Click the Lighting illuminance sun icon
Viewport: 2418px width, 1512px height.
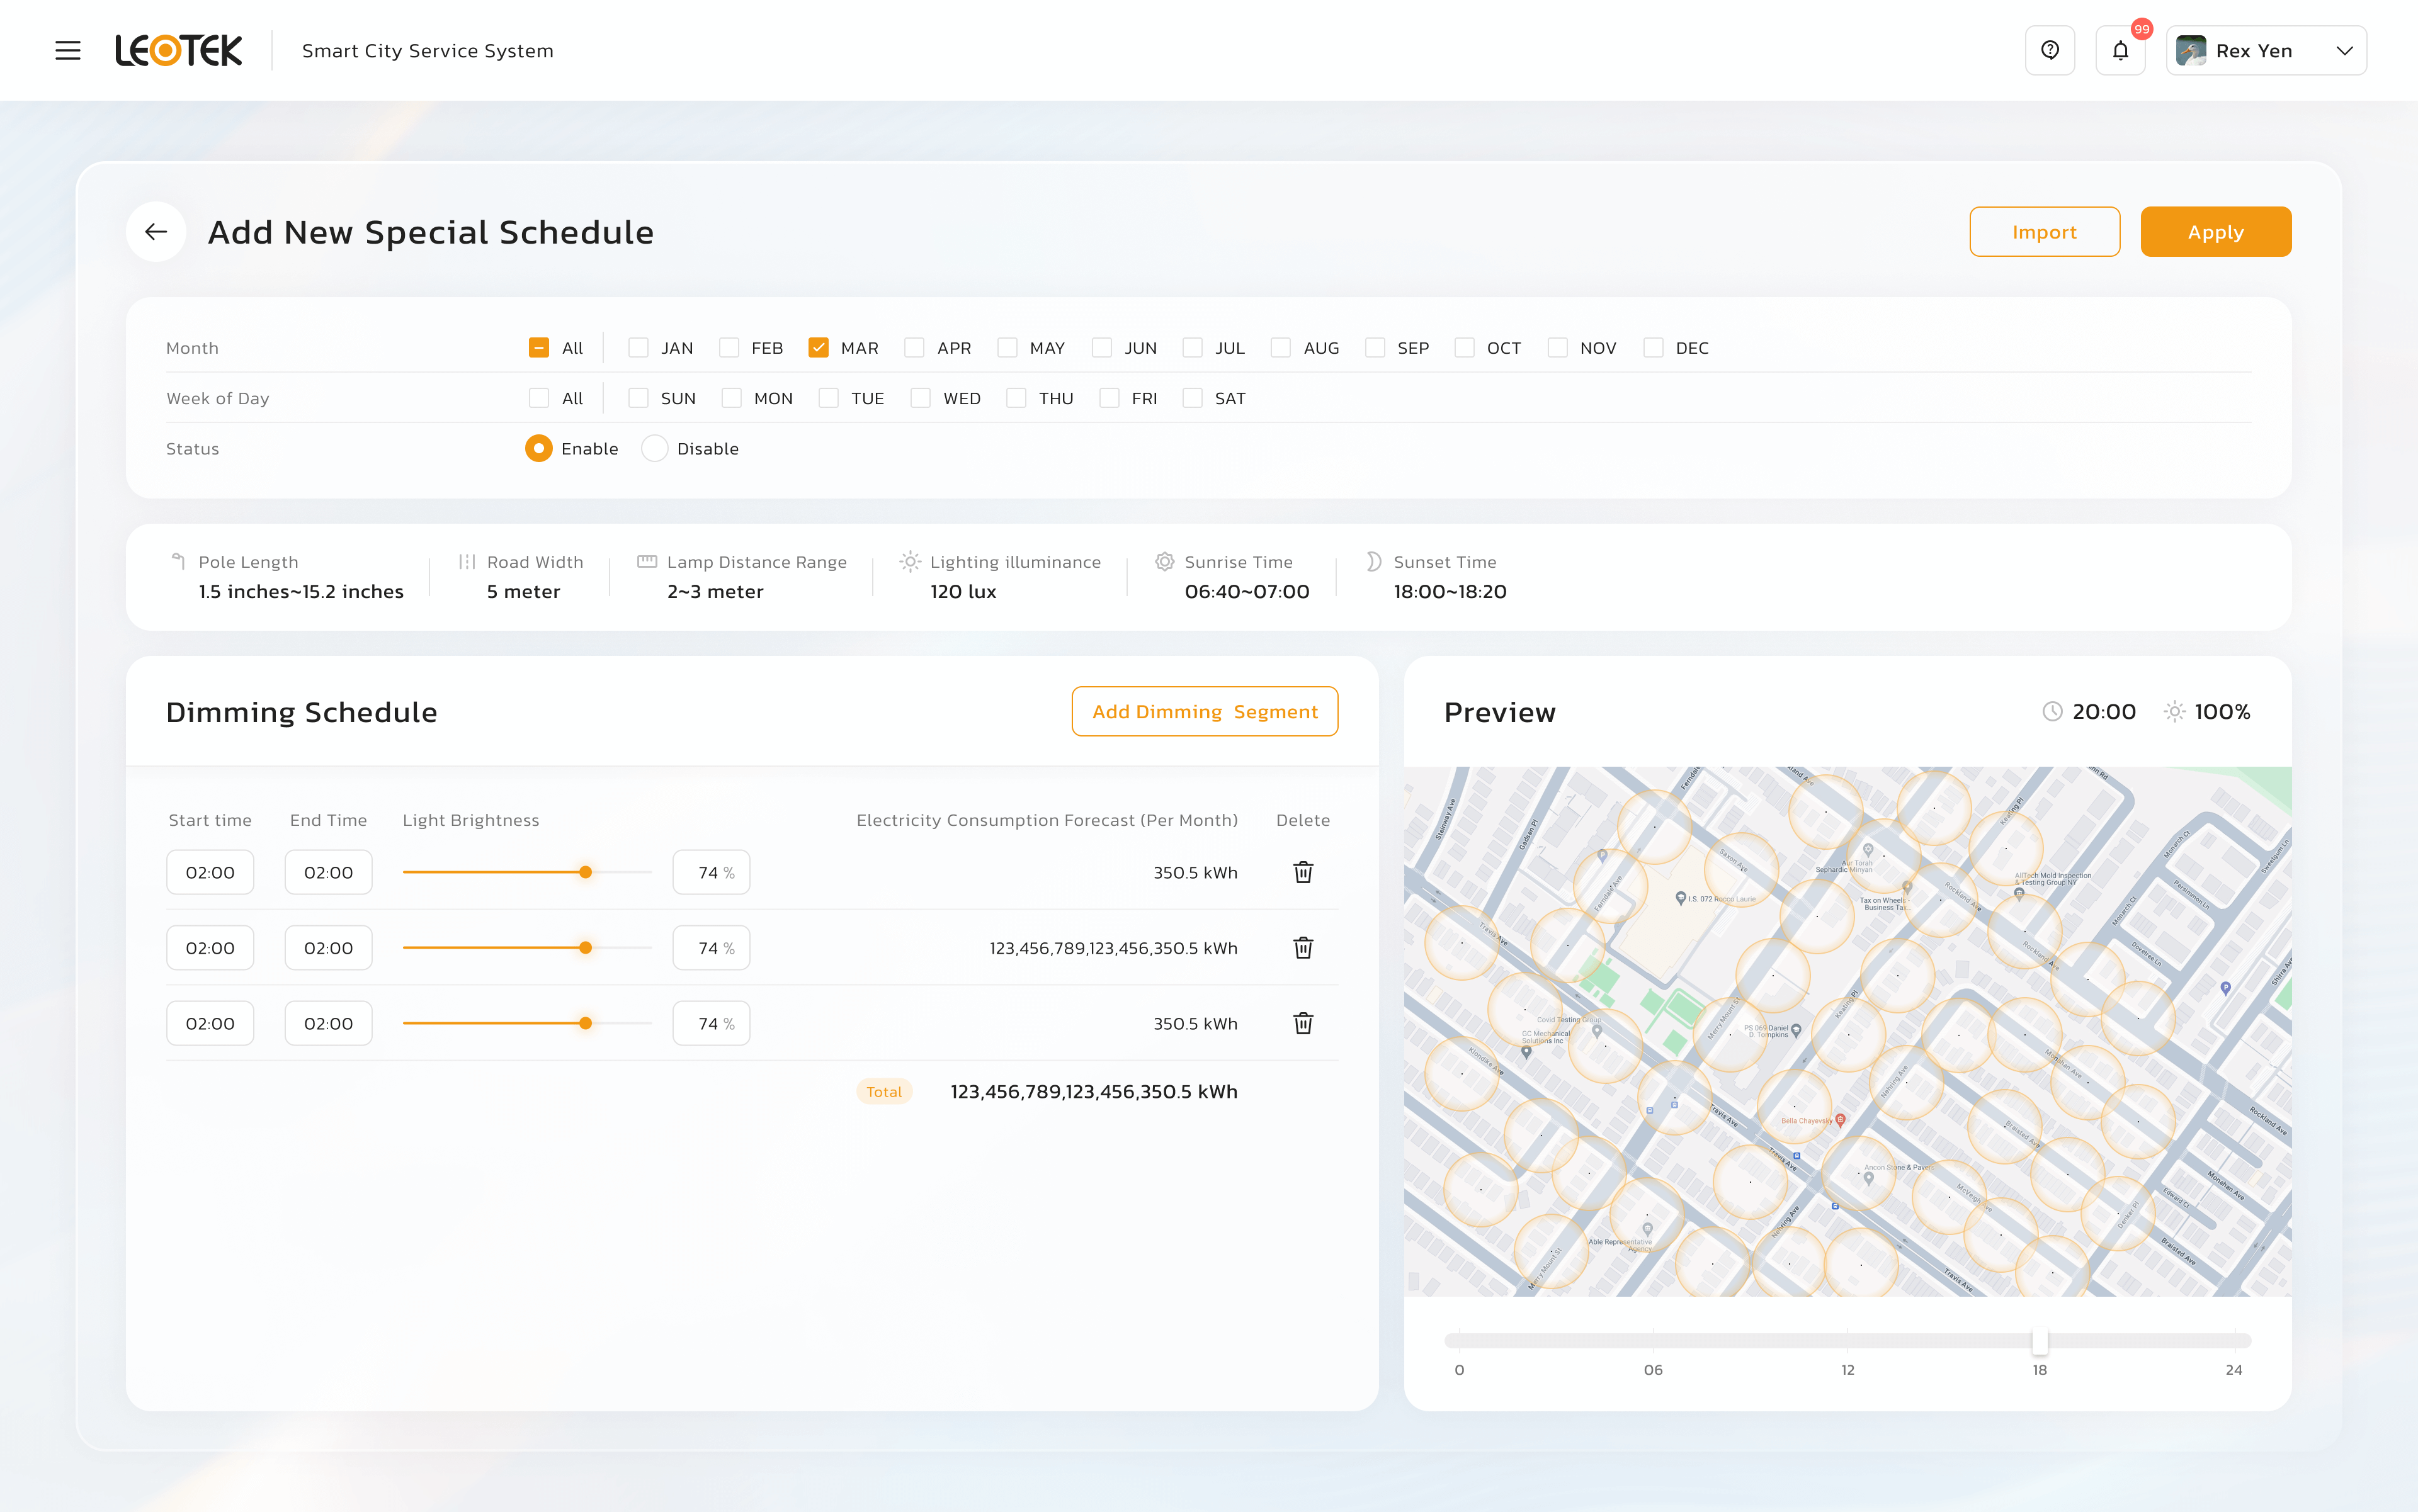(909, 561)
